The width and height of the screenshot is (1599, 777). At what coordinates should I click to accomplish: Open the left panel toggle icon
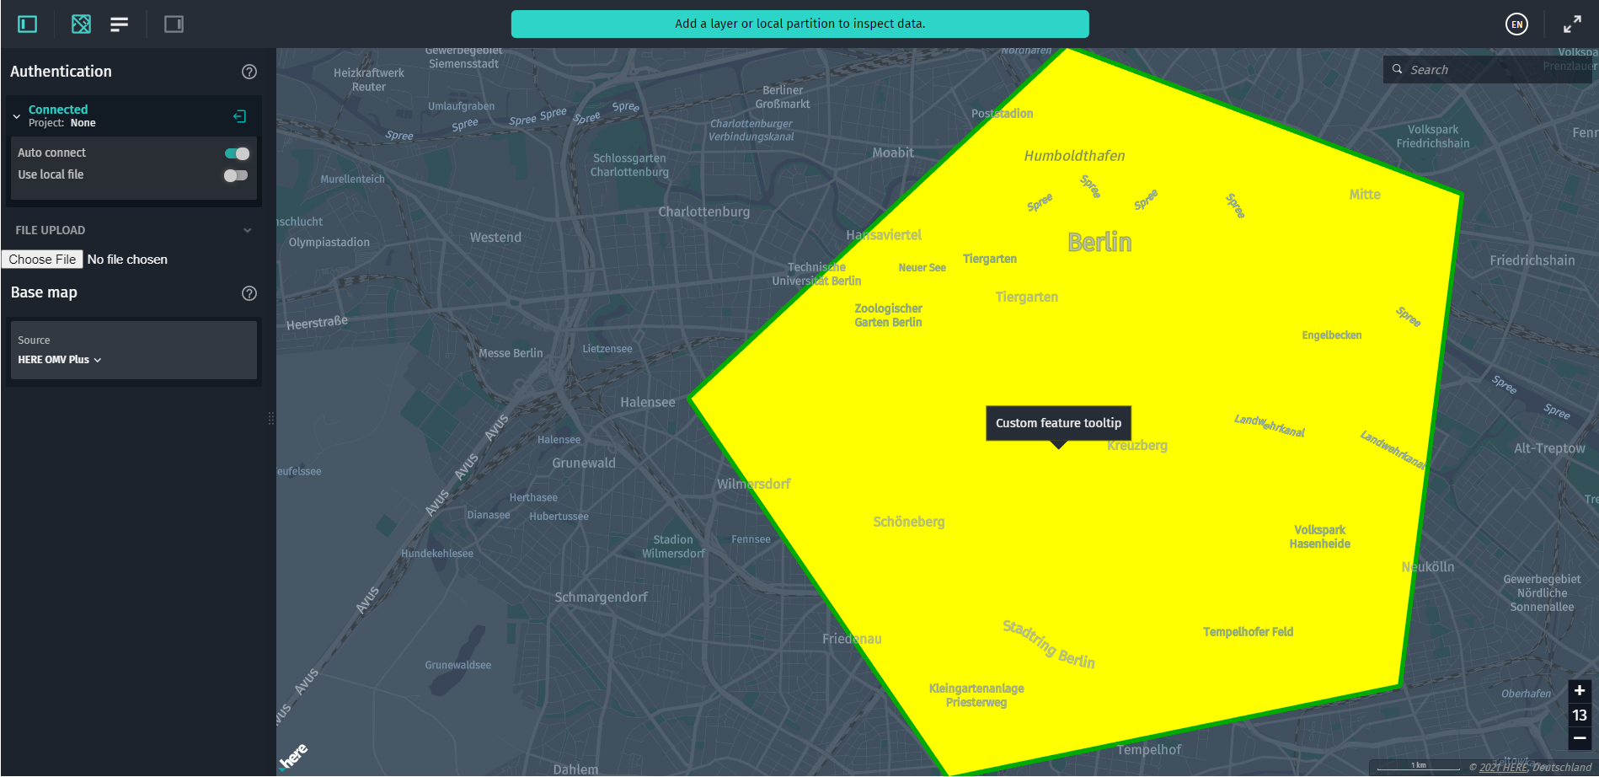click(x=26, y=24)
